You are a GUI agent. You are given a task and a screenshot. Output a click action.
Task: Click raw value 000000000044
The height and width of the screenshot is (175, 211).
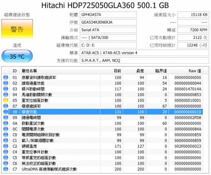188,83
